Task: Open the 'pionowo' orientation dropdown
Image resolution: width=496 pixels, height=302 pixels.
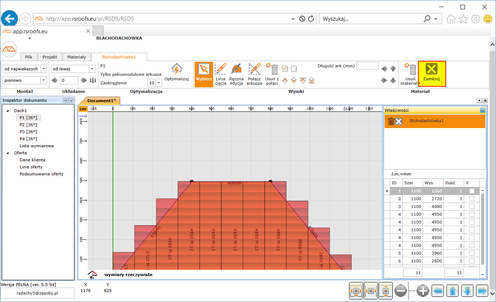Action: point(44,80)
